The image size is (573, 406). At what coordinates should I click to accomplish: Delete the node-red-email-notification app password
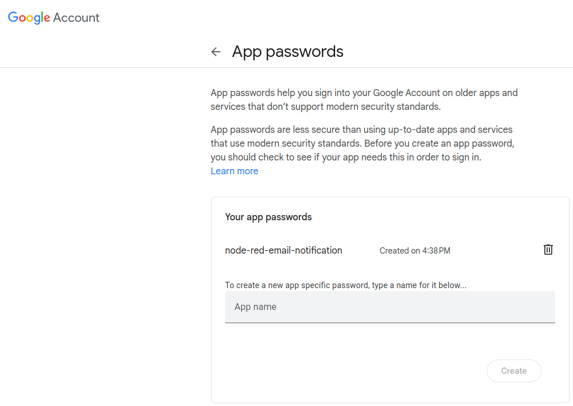548,250
